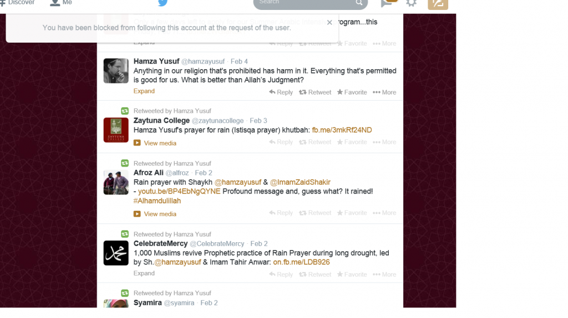Open More menu on CelebrateMercy tweet
568x318 pixels.
[384, 275]
